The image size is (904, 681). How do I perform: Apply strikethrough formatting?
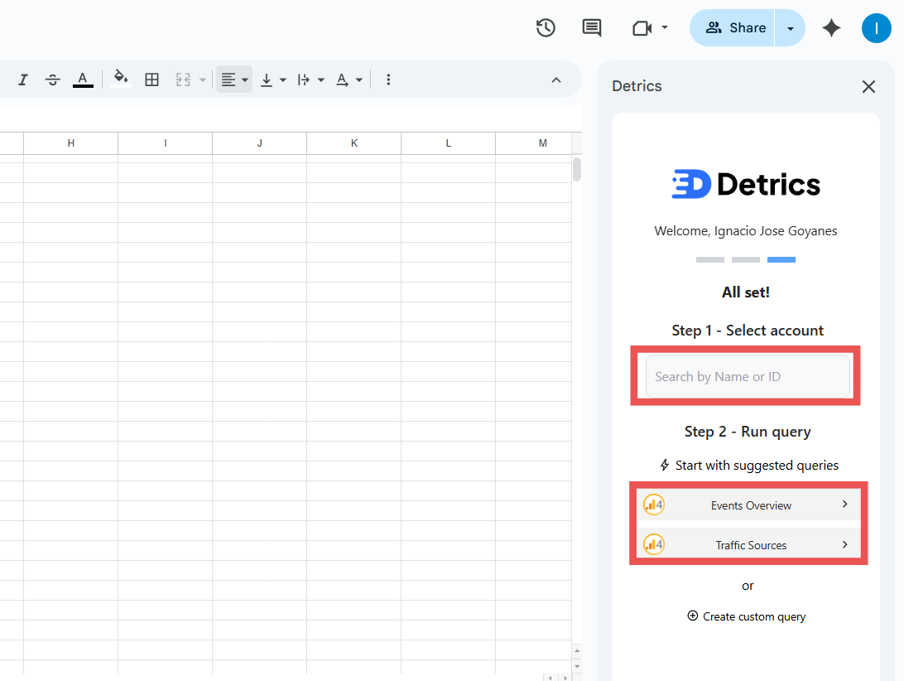52,80
